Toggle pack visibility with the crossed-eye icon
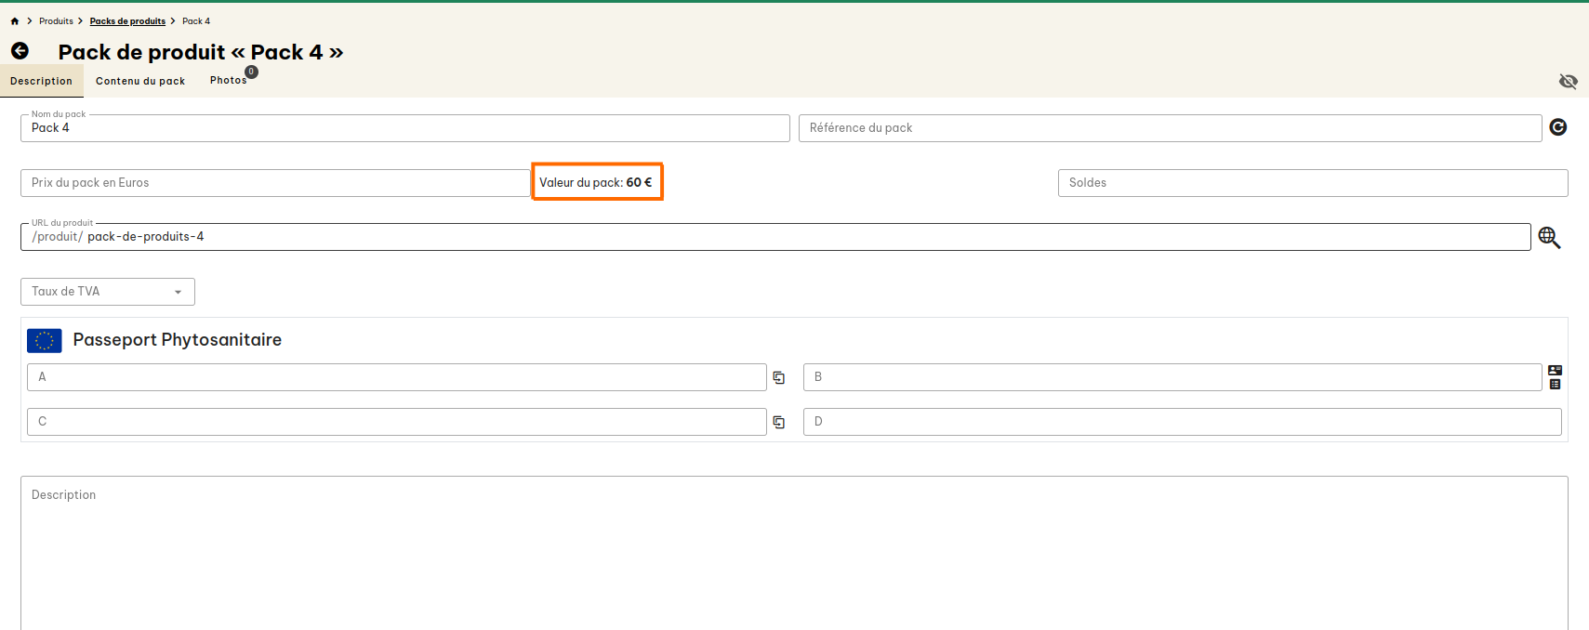The width and height of the screenshot is (1589, 630). tap(1568, 82)
